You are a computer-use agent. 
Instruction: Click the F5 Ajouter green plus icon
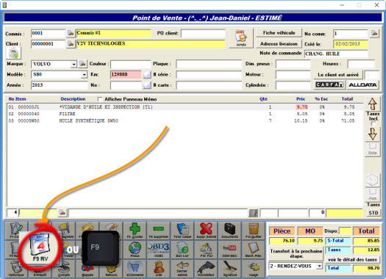135,231
